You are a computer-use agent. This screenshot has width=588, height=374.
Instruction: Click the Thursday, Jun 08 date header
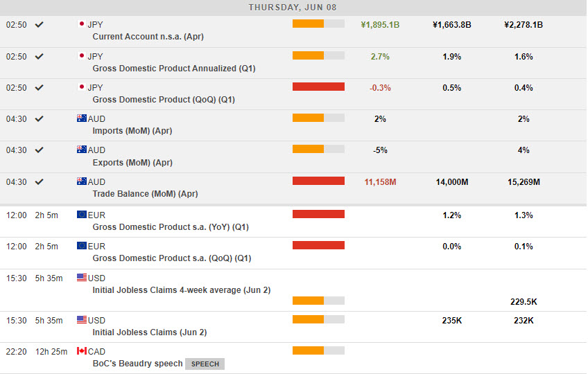click(x=293, y=7)
